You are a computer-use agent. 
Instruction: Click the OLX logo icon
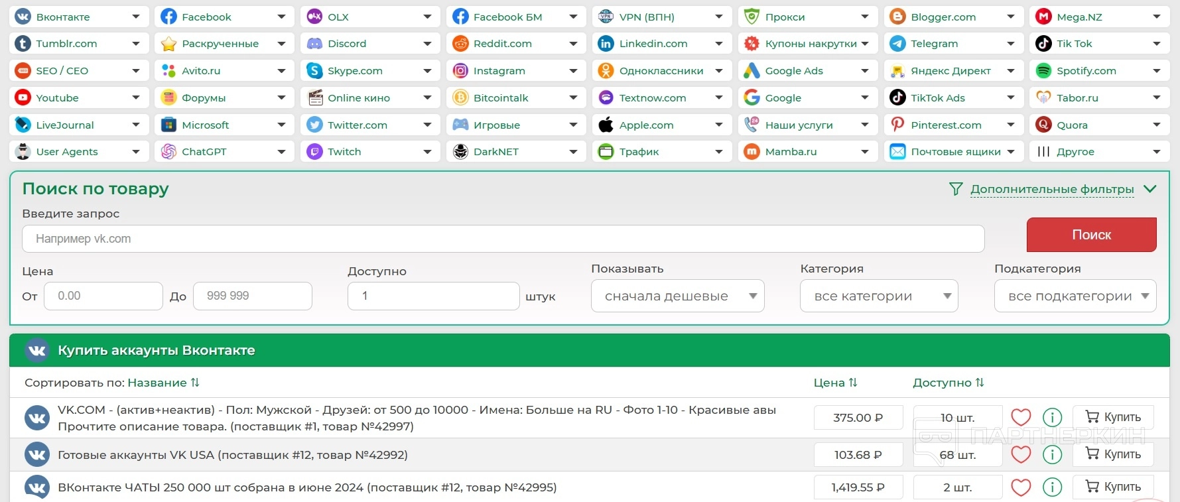tap(315, 17)
